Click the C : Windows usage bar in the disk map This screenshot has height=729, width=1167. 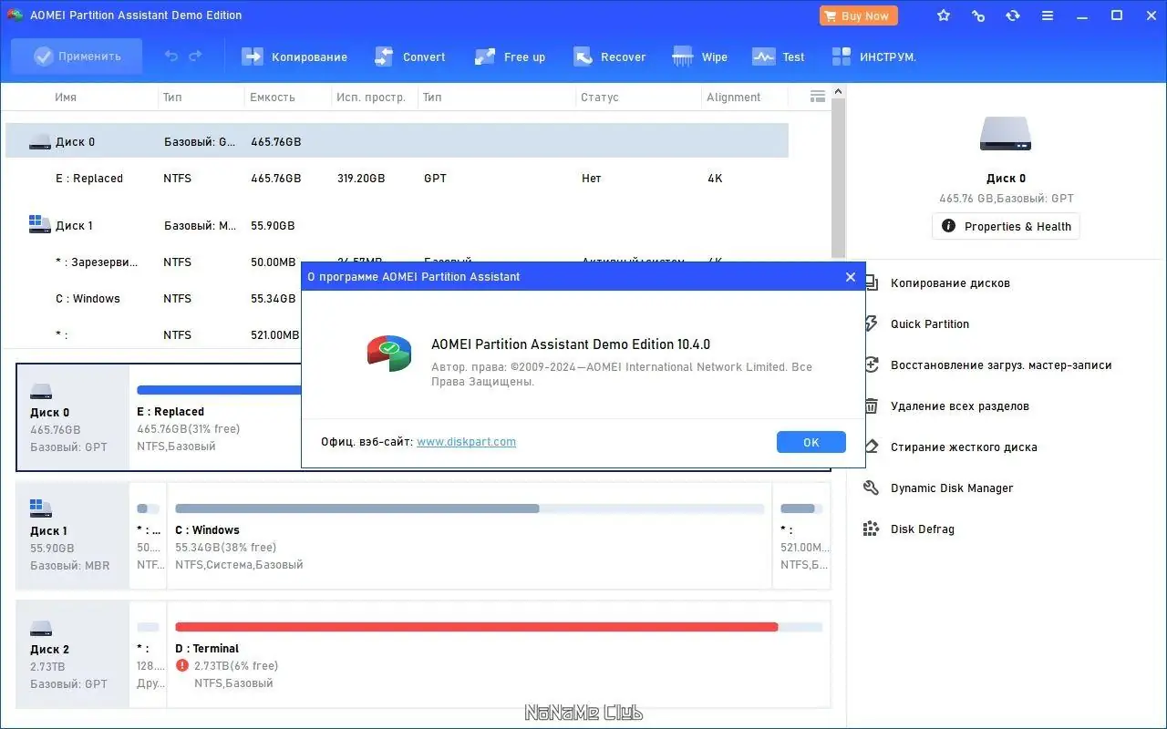click(470, 508)
